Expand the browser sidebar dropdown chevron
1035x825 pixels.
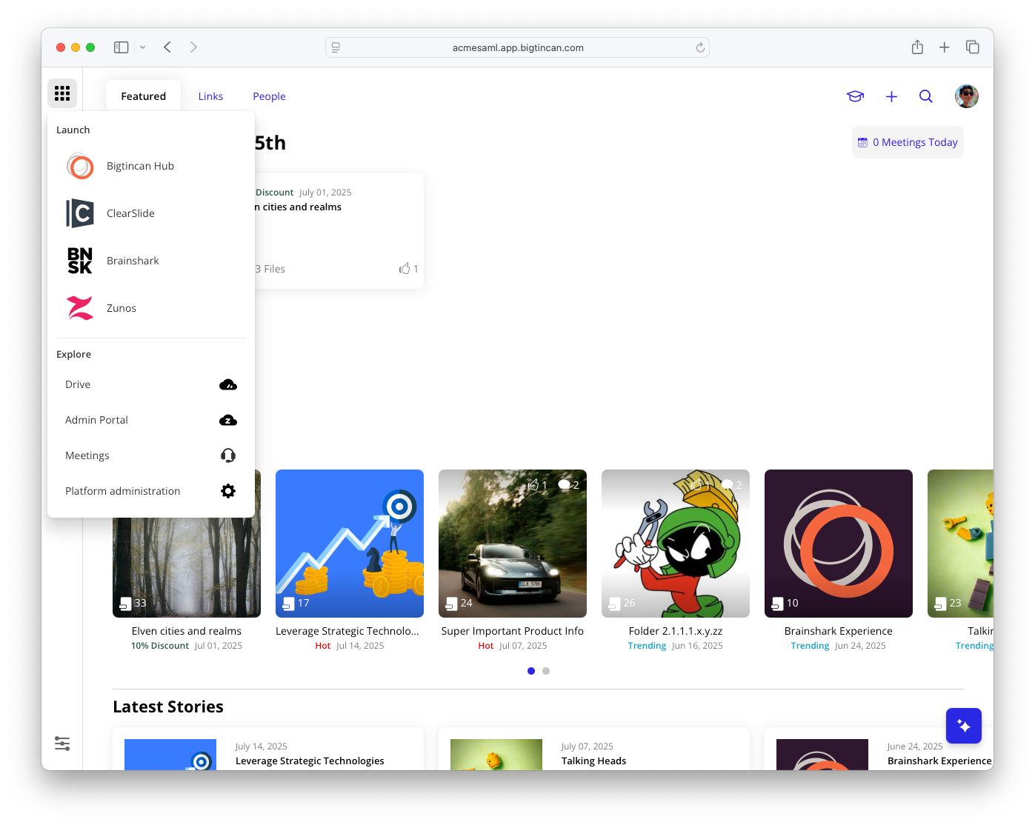(143, 47)
